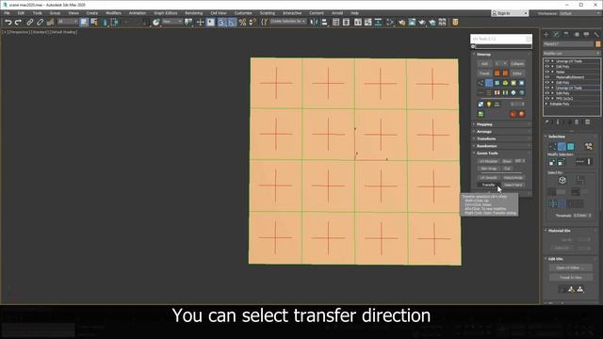Viewport: 603px width, 339px height.
Task: Click Remove Modifier trash icon
Action: (577, 122)
